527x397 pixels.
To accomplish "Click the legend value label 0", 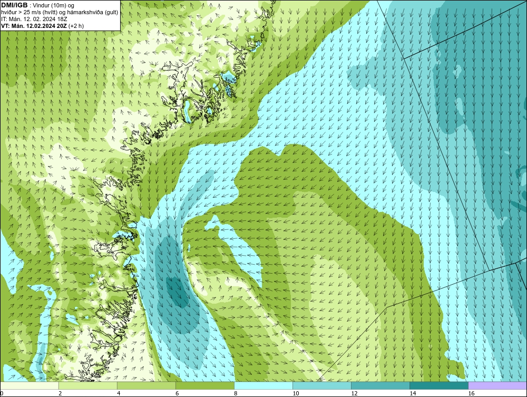I will coord(2,393).
